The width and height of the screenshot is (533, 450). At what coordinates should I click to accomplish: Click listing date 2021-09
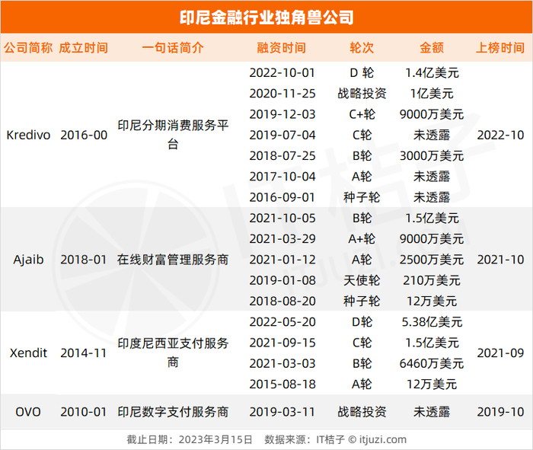(x=500, y=353)
